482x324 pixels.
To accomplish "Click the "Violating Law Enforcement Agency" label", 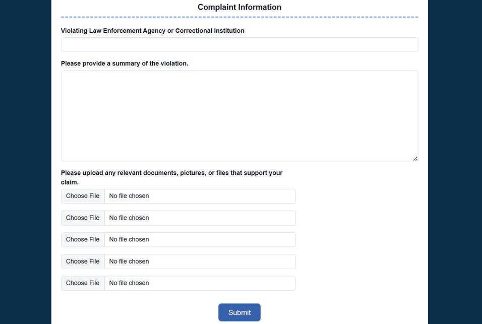I will click(x=152, y=31).
